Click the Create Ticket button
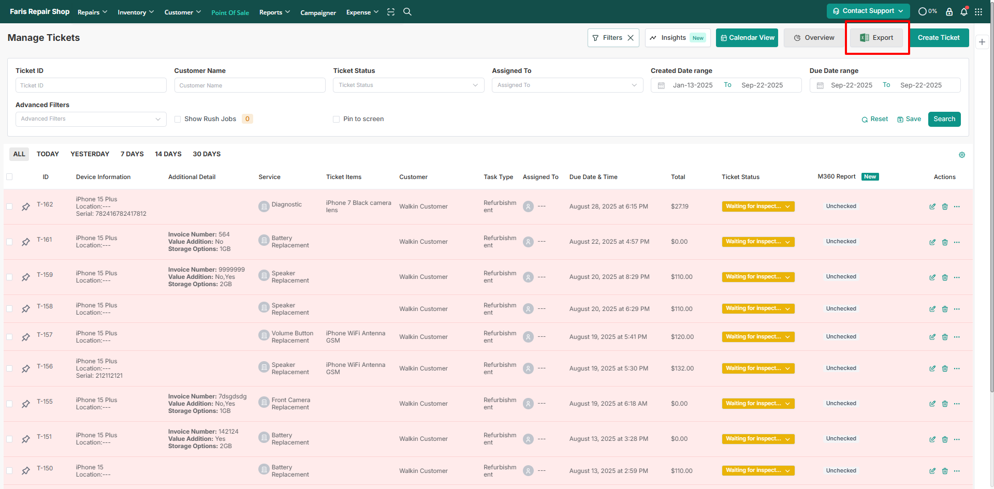This screenshot has width=994, height=489. pos(938,38)
